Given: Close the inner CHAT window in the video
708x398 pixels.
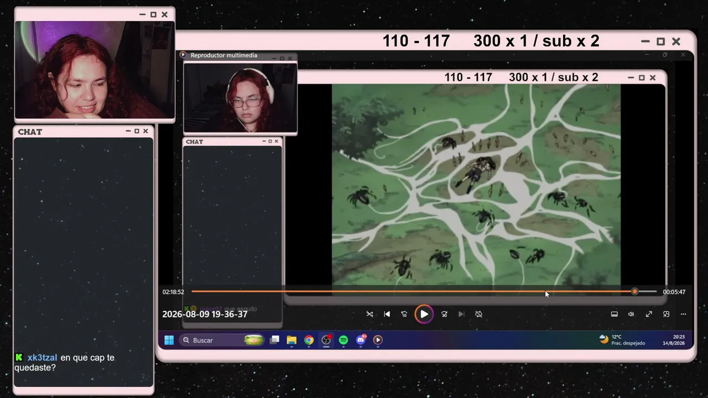Looking at the screenshot, I should coord(277,142).
